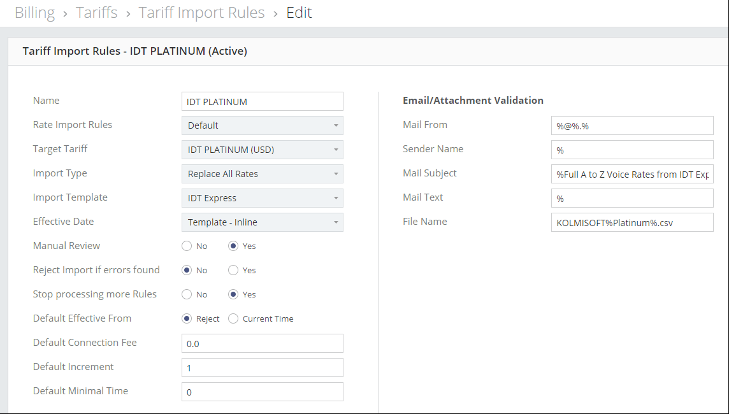Set Reject Import if errors found to No
729x414 pixels.
(x=187, y=271)
